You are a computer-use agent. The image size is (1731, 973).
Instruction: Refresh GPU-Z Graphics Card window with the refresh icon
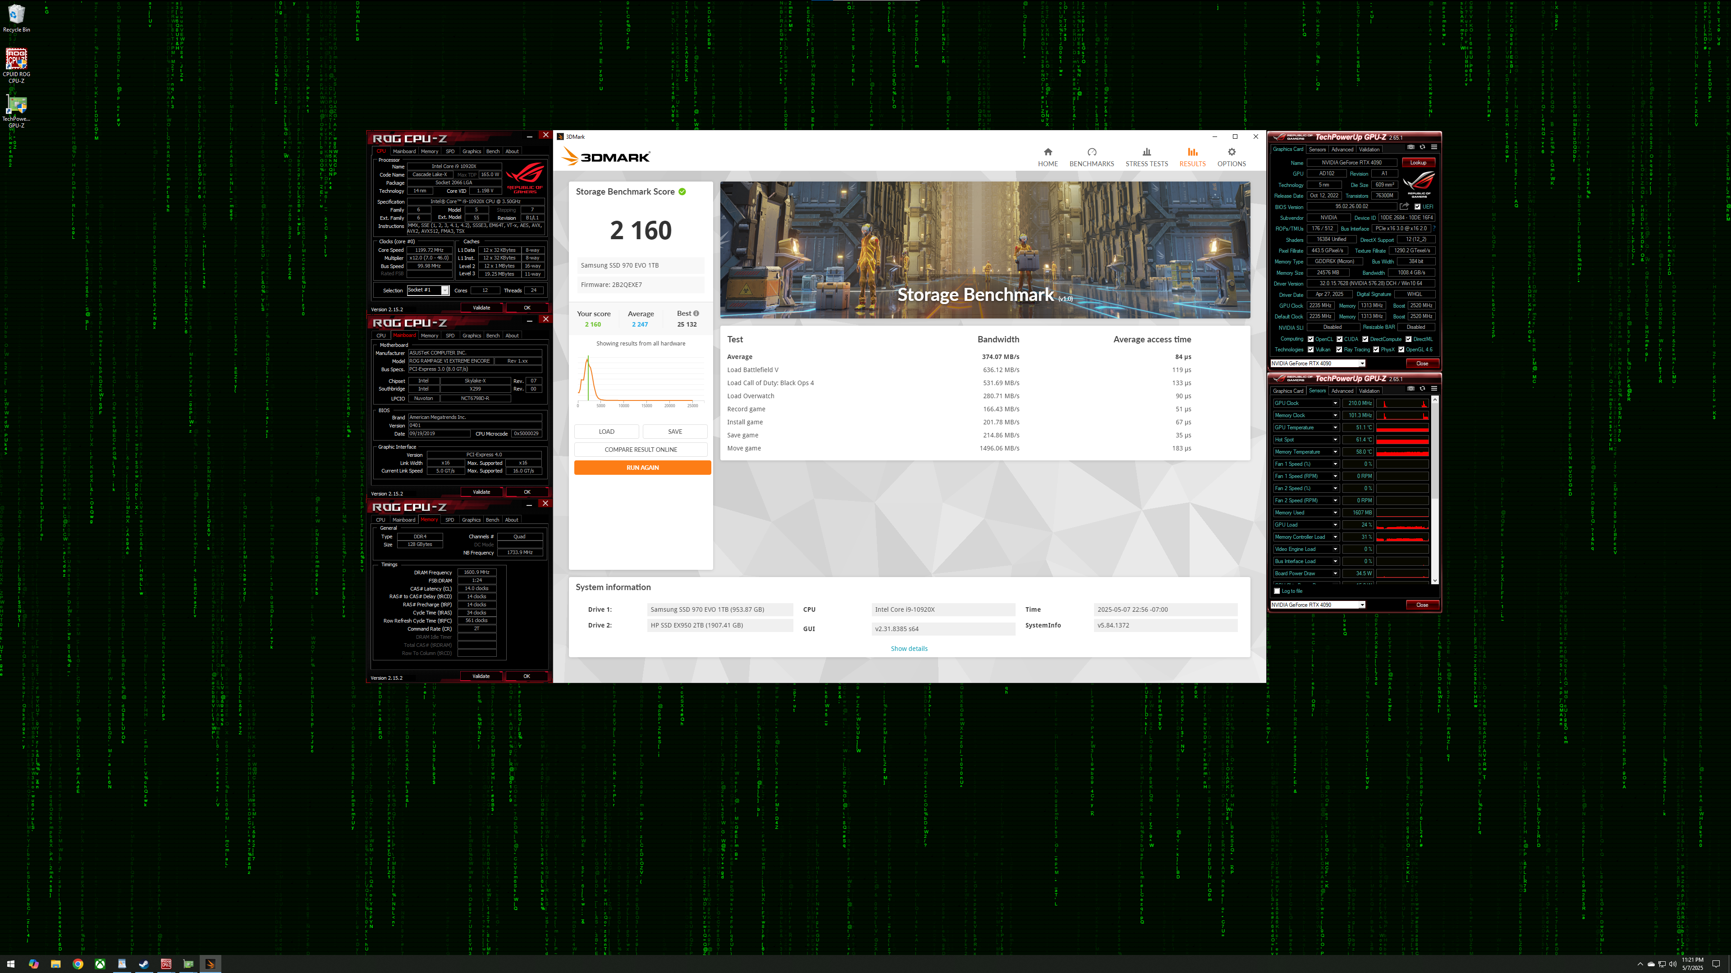1422,147
